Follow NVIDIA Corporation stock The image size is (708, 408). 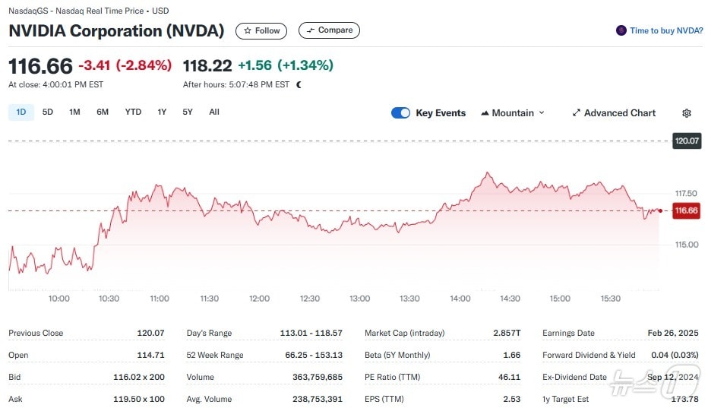click(261, 31)
